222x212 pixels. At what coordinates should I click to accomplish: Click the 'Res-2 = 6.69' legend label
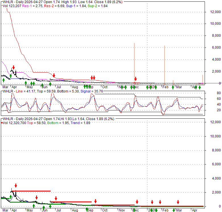coord(54,6)
